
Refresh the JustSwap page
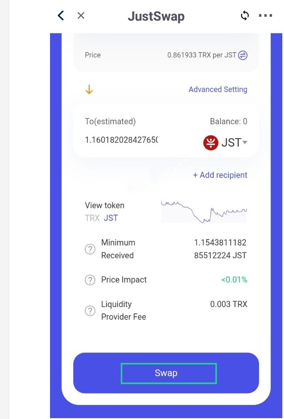(245, 16)
